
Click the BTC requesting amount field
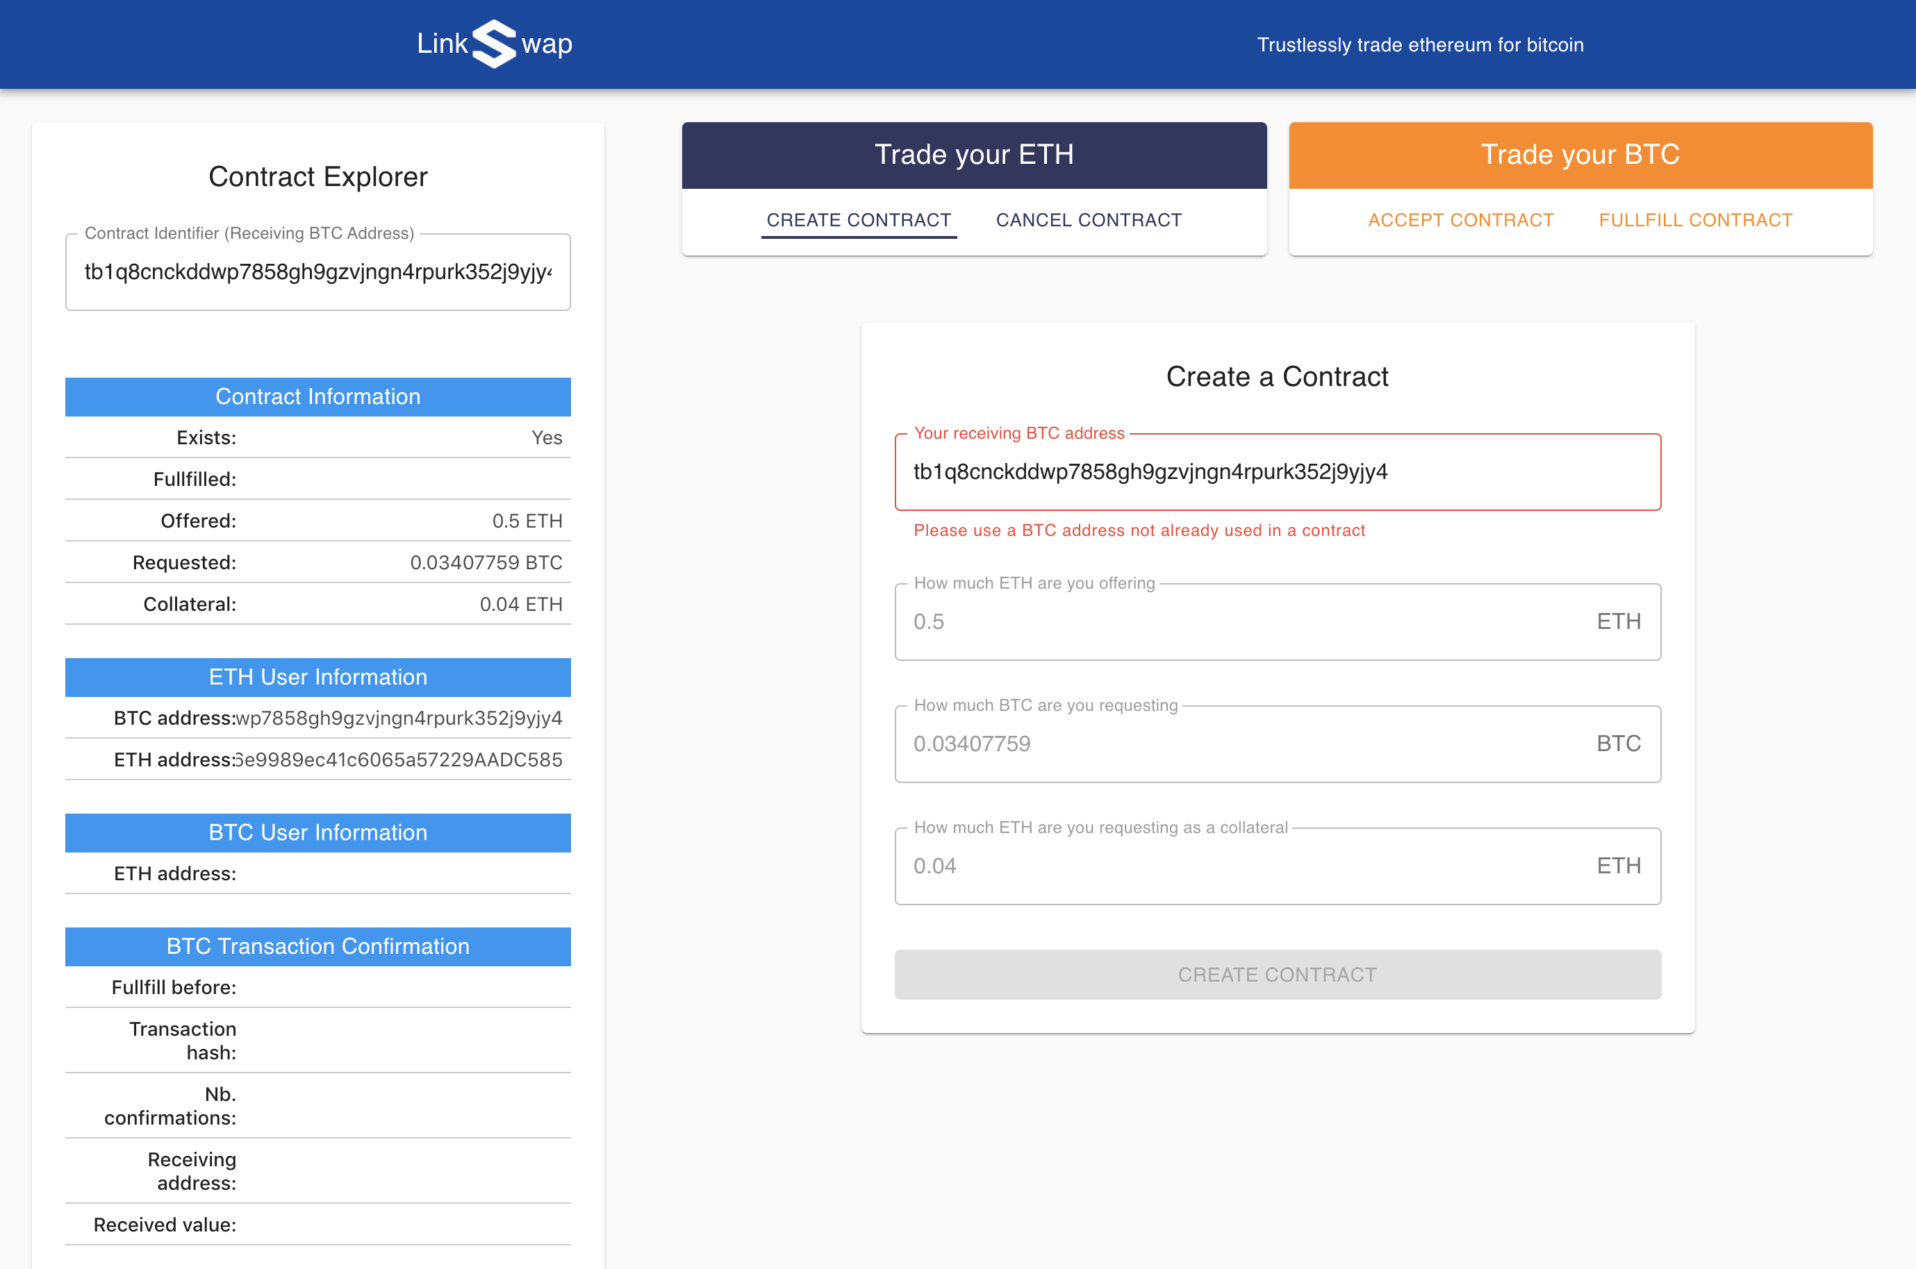[x=1247, y=743]
